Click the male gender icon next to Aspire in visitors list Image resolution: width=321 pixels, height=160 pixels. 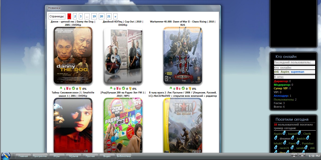tap(284, 133)
